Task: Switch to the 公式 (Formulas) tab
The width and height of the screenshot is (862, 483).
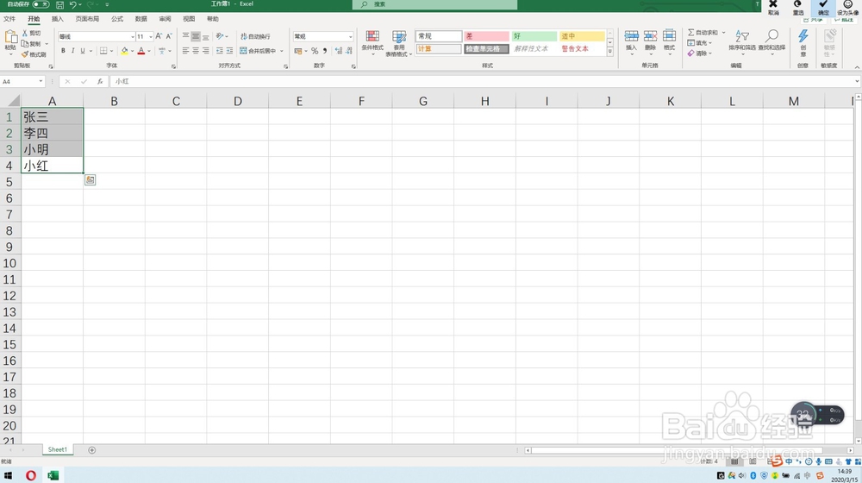Action: [x=117, y=19]
